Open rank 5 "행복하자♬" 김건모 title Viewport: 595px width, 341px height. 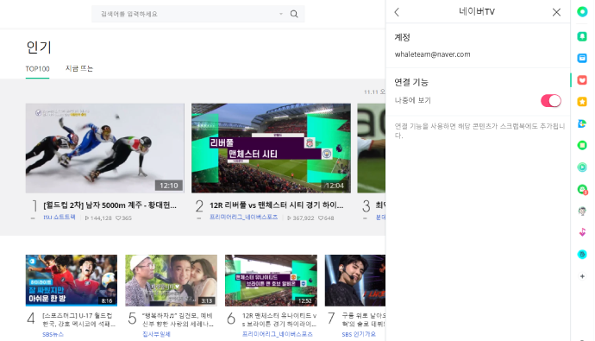coord(178,319)
